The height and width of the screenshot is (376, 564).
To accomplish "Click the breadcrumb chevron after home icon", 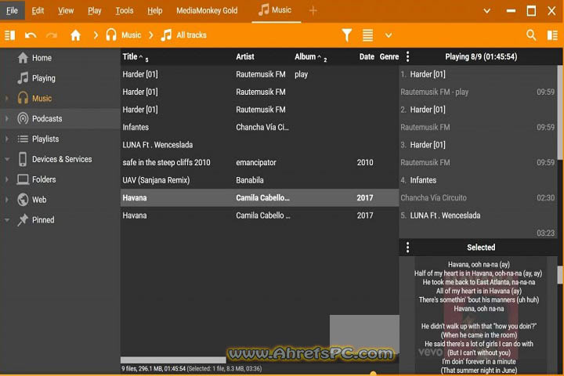I will point(96,35).
